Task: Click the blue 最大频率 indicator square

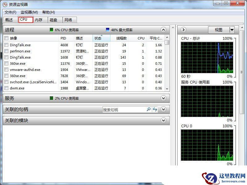Action: point(107,30)
